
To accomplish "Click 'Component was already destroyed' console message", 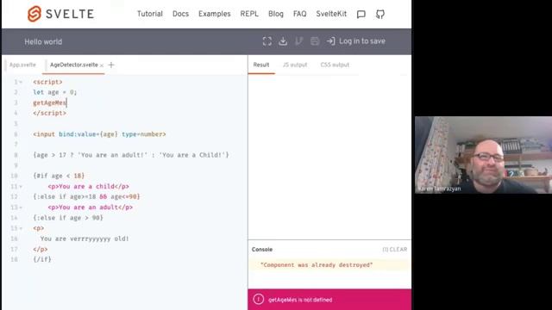I will (x=317, y=265).
